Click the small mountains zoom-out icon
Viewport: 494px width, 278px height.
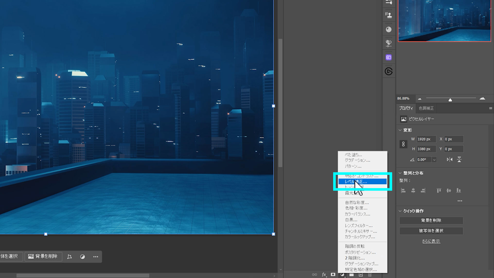420,99
